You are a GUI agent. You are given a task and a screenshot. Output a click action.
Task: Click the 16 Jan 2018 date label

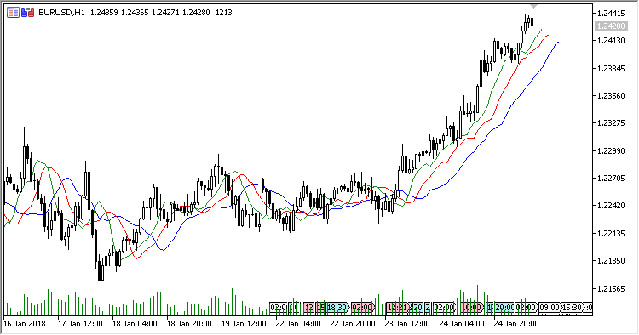point(25,324)
